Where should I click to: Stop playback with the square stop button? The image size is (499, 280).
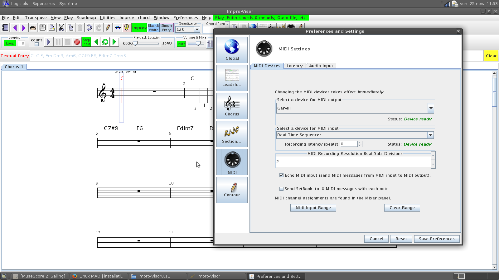pyautogui.click(x=67, y=42)
